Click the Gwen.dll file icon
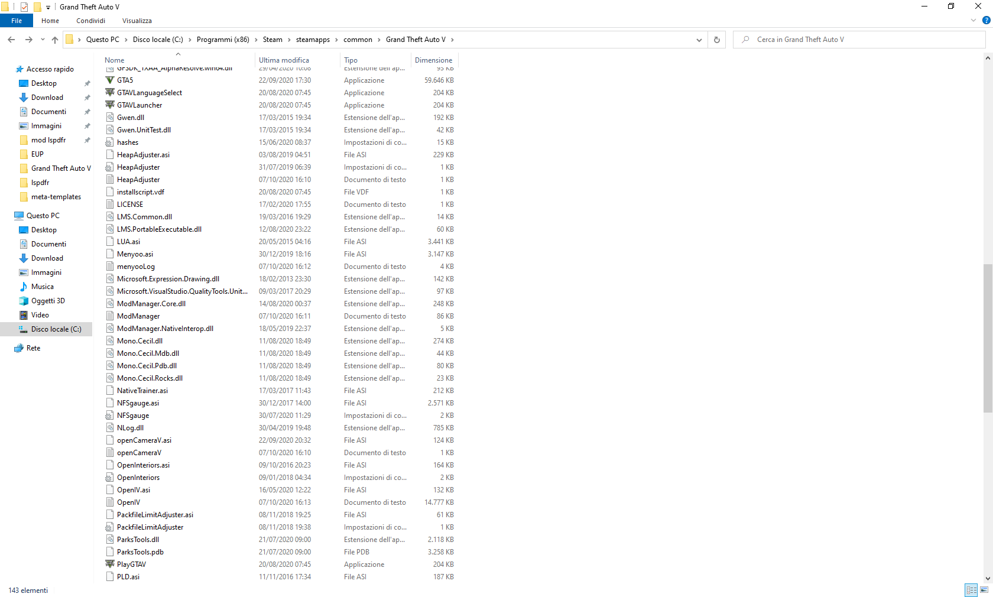Viewport: 993px width, 597px height. (x=110, y=117)
